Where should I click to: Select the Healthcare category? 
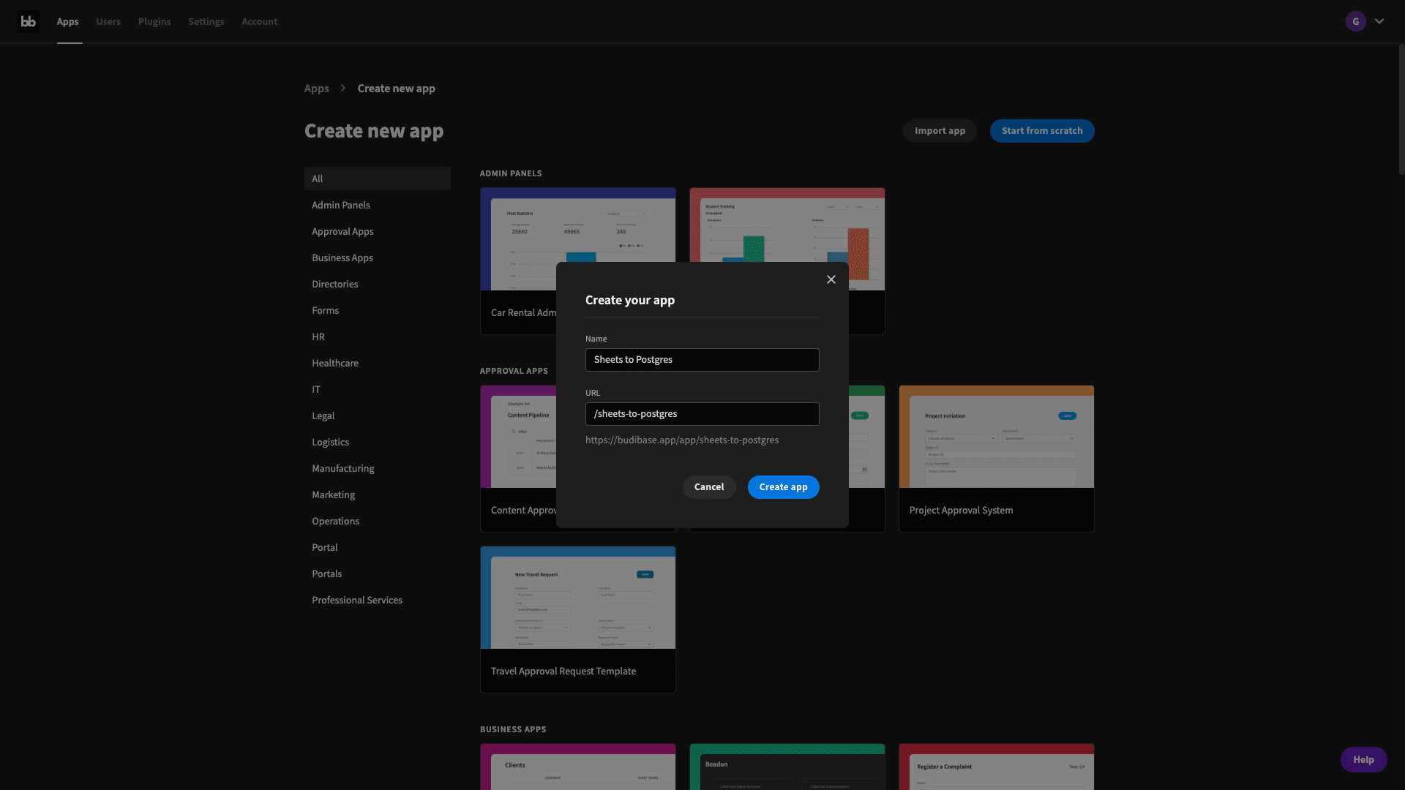pos(378,363)
